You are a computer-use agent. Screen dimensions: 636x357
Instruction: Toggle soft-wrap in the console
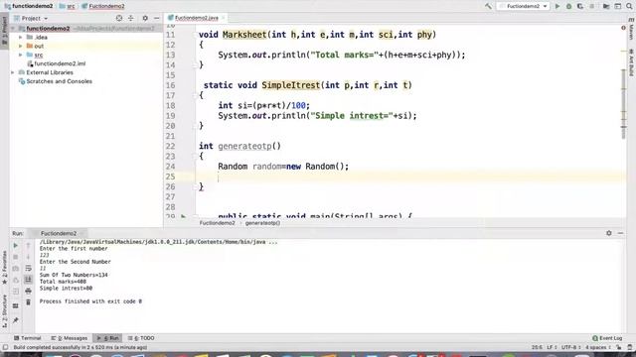click(28, 269)
